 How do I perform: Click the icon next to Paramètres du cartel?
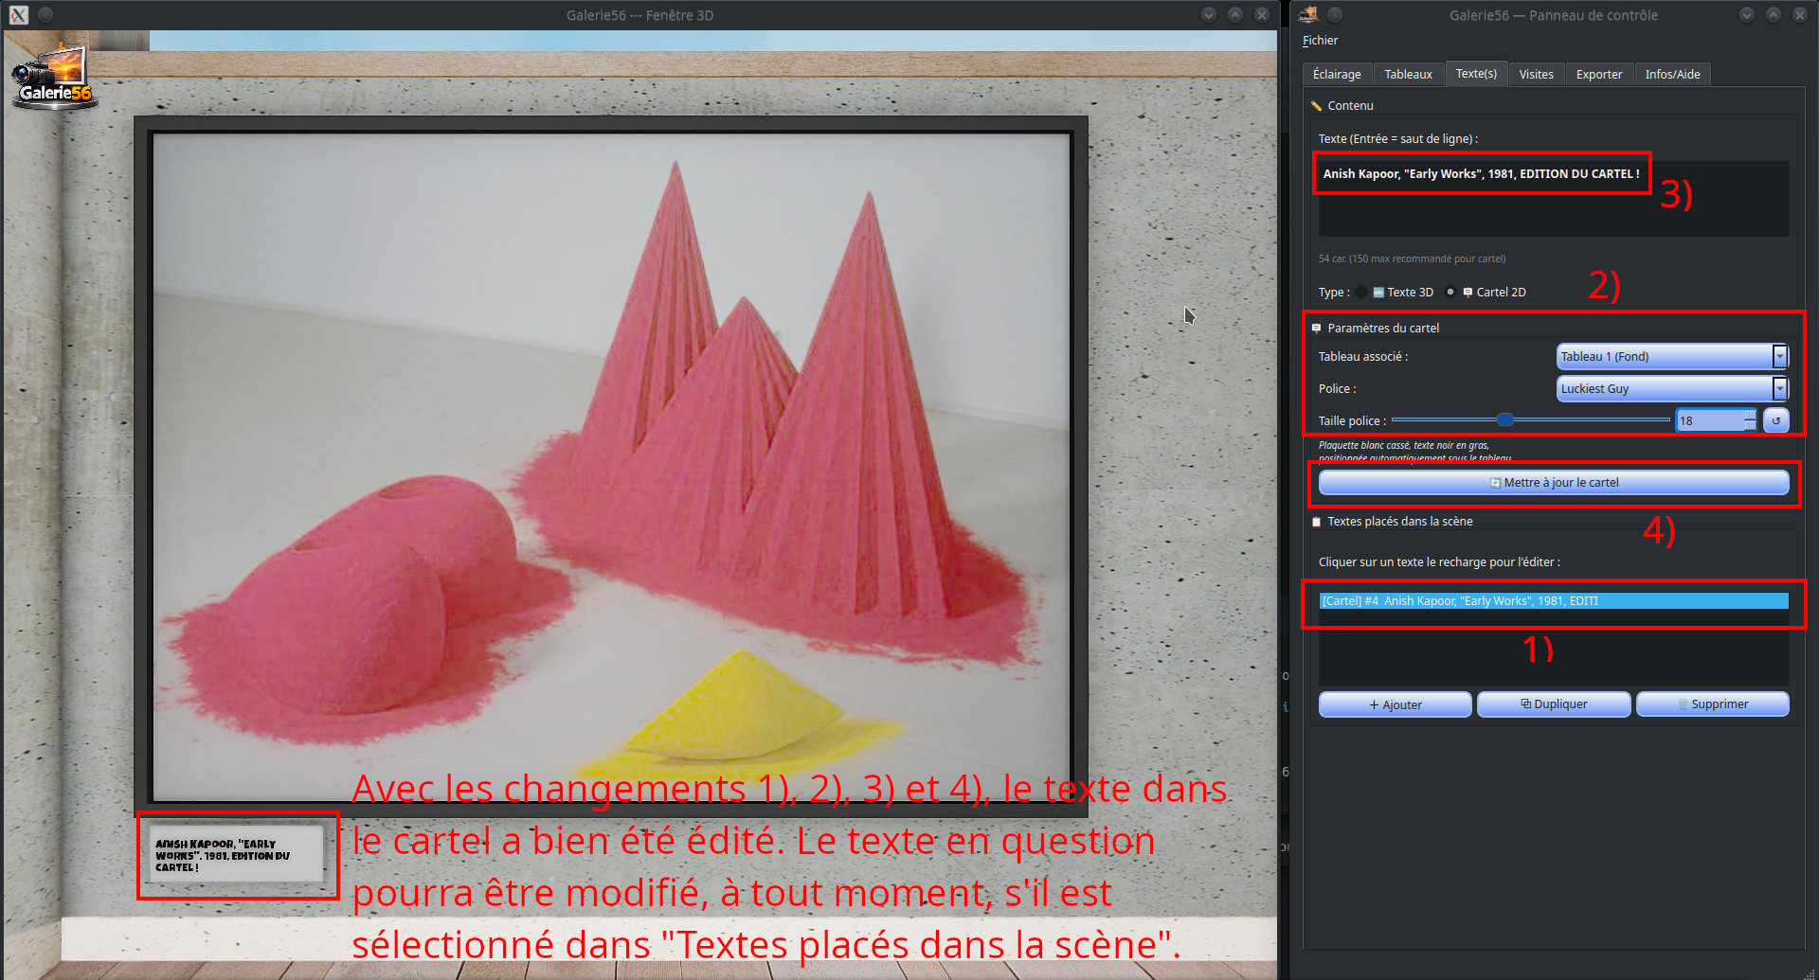coord(1316,329)
